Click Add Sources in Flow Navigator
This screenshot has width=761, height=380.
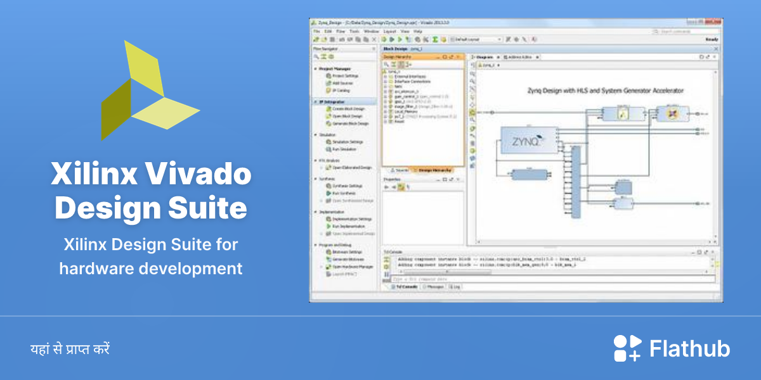coord(341,83)
